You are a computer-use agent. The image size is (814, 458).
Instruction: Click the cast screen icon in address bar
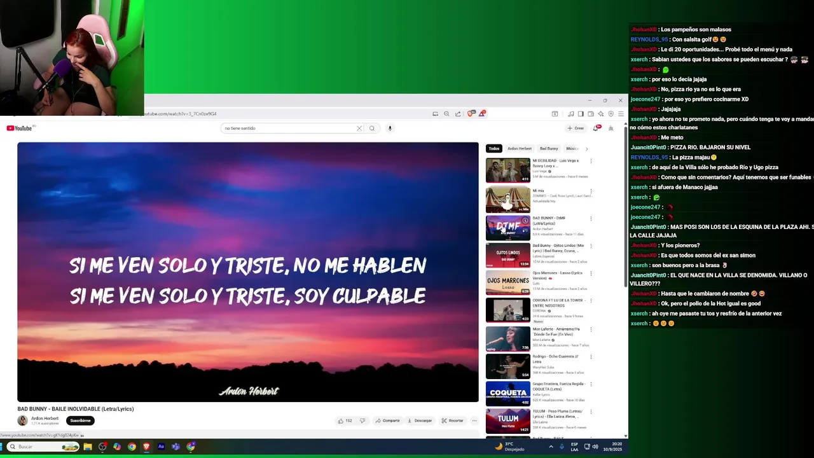[x=435, y=114]
